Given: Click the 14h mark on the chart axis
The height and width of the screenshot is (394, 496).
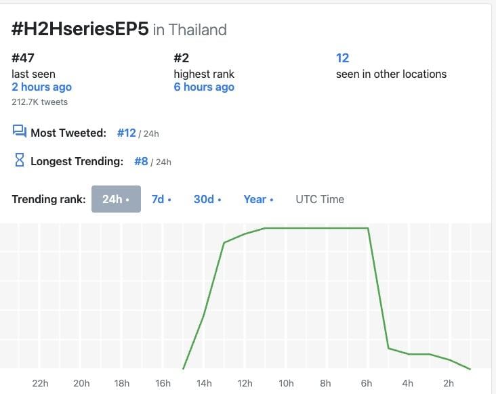Looking at the screenshot, I should [204, 383].
